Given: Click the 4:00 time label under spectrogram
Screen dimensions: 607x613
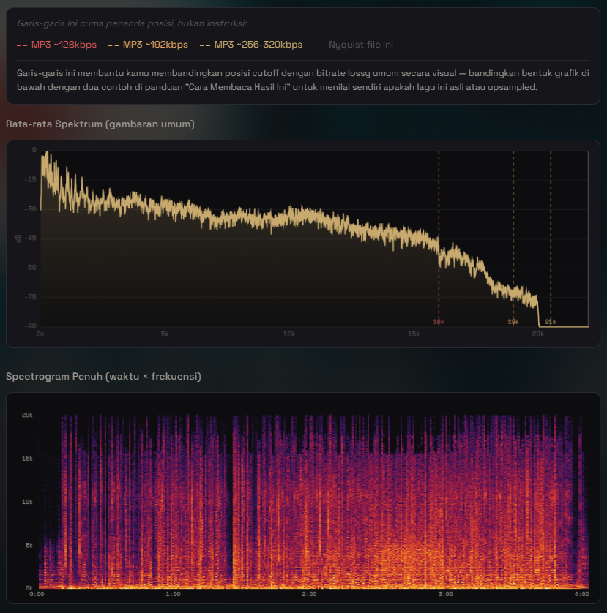Looking at the screenshot, I should point(581,594).
